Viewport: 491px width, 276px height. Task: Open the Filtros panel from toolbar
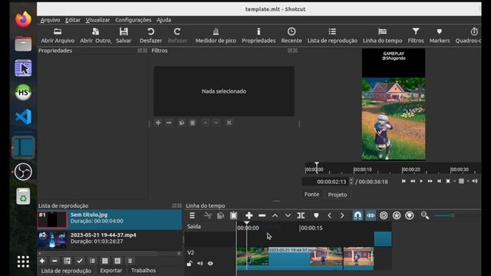[416, 36]
